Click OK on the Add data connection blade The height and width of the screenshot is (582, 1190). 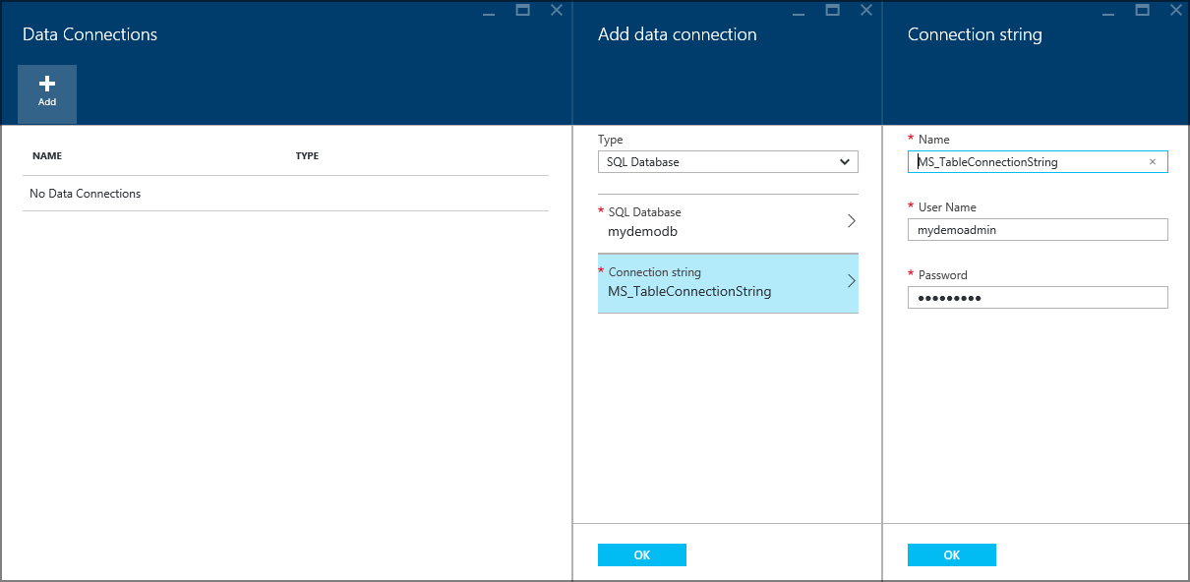641,554
